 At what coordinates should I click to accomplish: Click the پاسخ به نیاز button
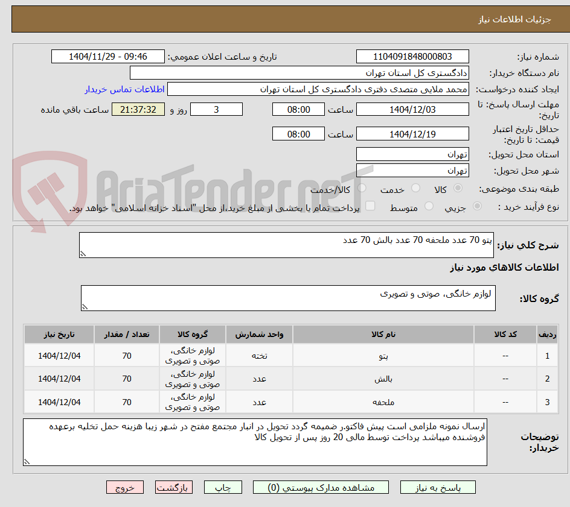coord(438,487)
